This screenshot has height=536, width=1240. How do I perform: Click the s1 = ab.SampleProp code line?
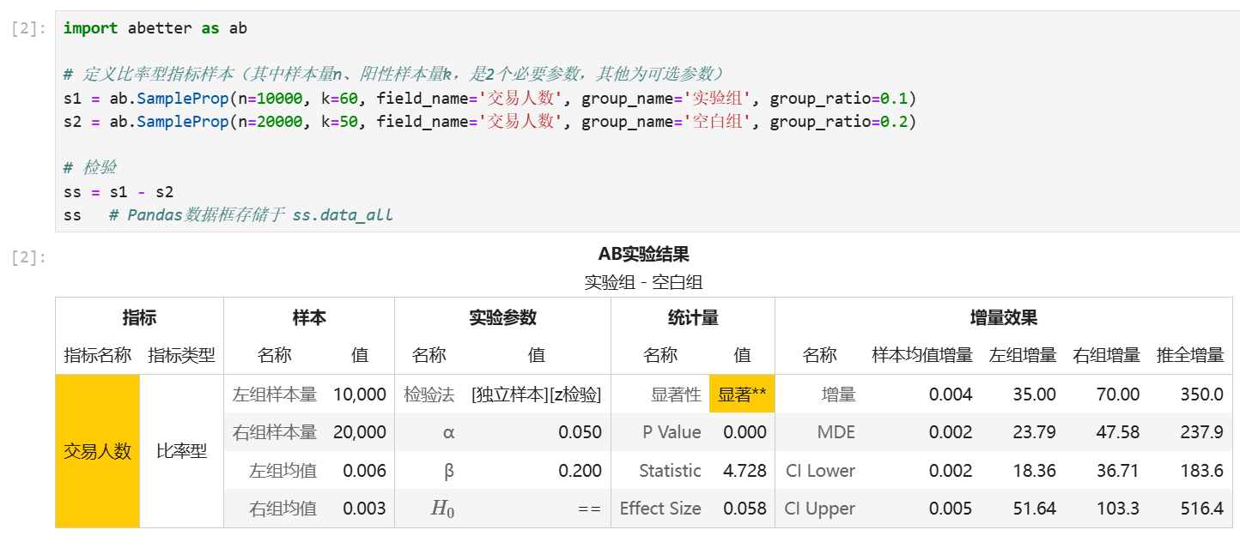490,98
